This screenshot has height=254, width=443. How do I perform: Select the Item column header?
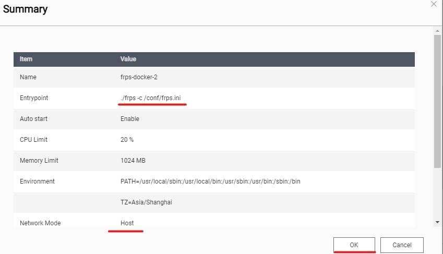(x=26, y=59)
